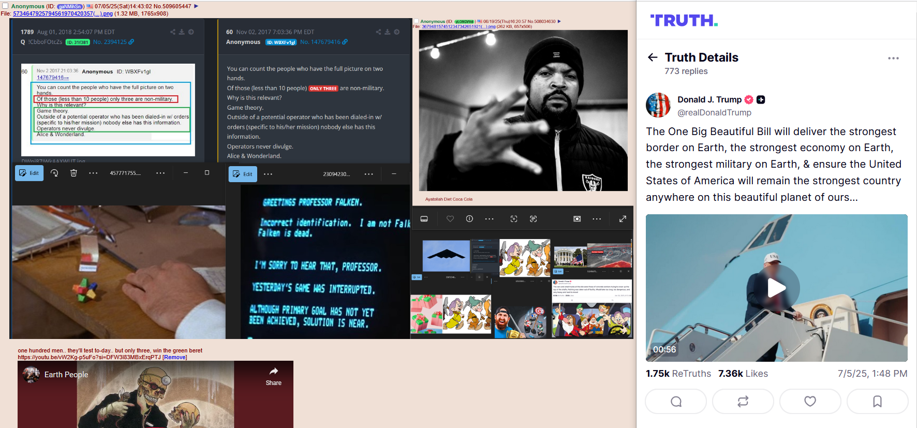Click the circled info icon in the Photos toolbar
The image size is (917, 428).
(x=469, y=219)
